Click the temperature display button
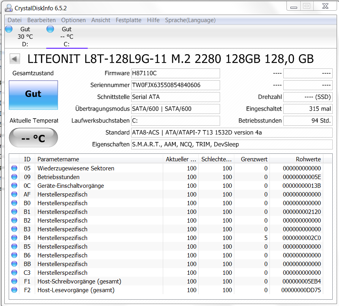Image resolution: width=339 pixels, height=306 pixels. pyautogui.click(x=33, y=138)
